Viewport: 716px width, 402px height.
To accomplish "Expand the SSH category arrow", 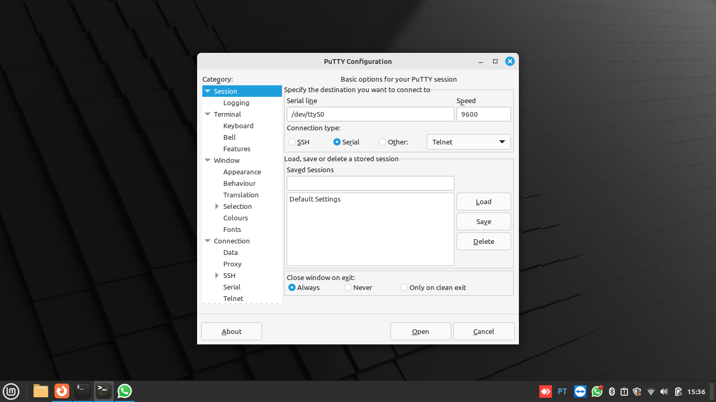I will coord(217,275).
